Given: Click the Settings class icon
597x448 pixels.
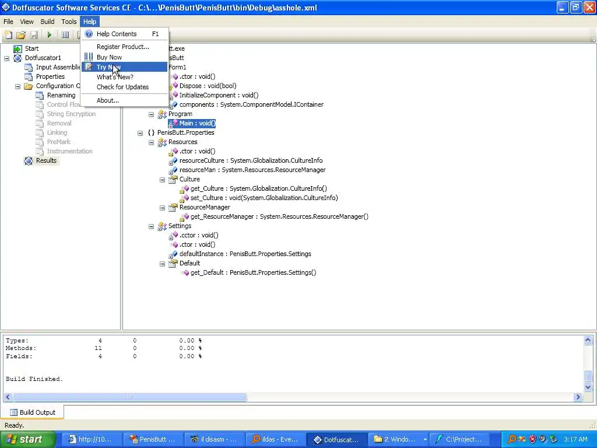Looking at the screenshot, I should [x=162, y=226].
